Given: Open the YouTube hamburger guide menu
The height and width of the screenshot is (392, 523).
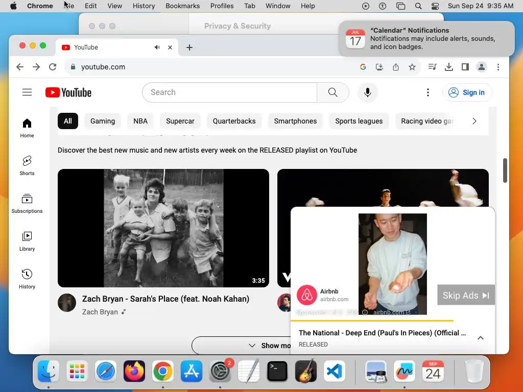Looking at the screenshot, I should click(27, 92).
